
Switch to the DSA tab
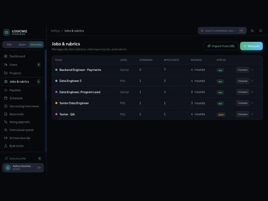[x=9, y=44]
